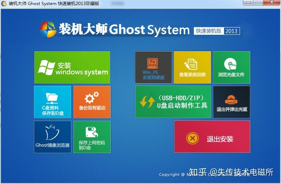Open 备份现有驱动 label
Image resolution: width=281 pixels, height=184 pixels.
coord(92,108)
